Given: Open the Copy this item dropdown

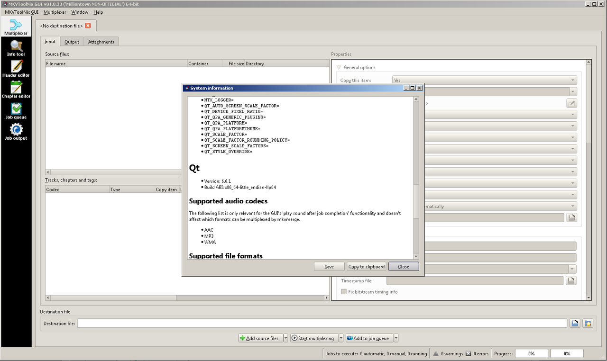Looking at the screenshot, I should pyautogui.click(x=485, y=80).
